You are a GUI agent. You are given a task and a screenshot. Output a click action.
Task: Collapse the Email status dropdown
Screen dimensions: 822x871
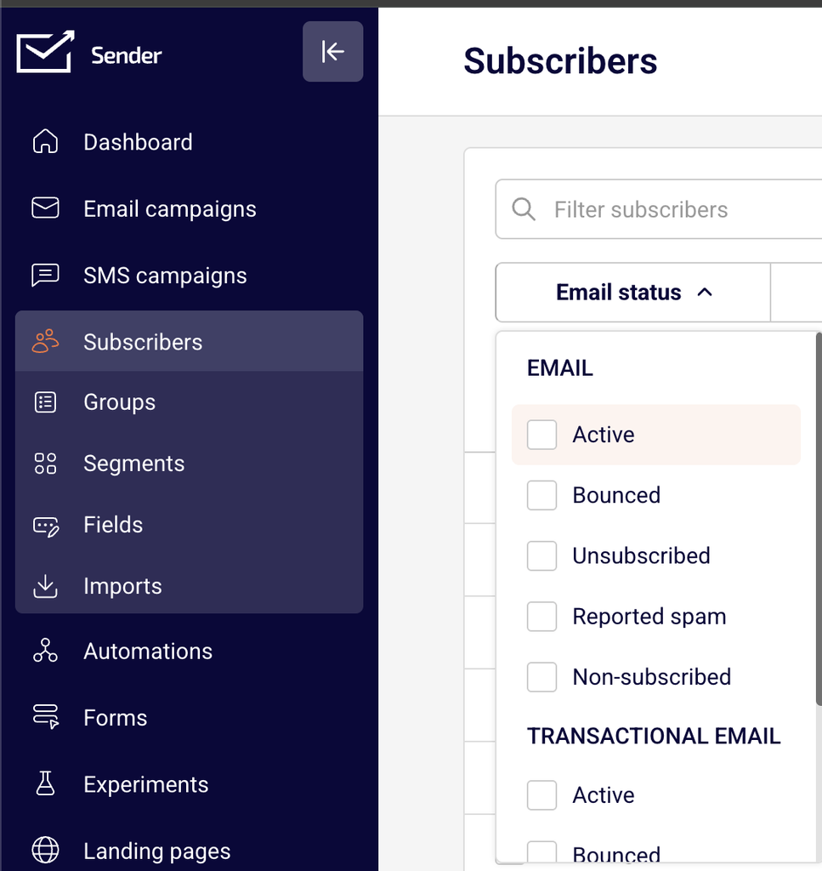point(632,293)
